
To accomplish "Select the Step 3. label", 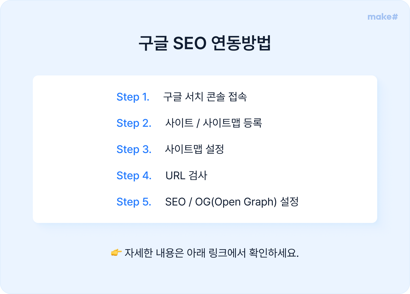I will tap(134, 149).
